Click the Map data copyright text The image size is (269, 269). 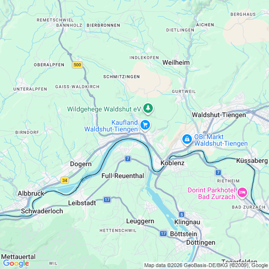tap(206, 265)
